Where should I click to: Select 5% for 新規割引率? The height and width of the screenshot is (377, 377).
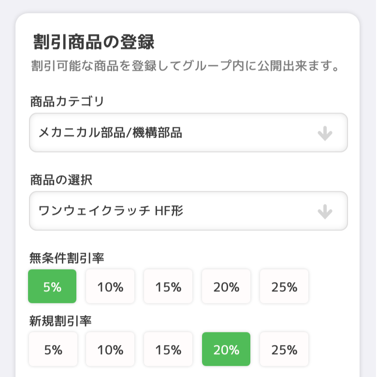[52, 349]
